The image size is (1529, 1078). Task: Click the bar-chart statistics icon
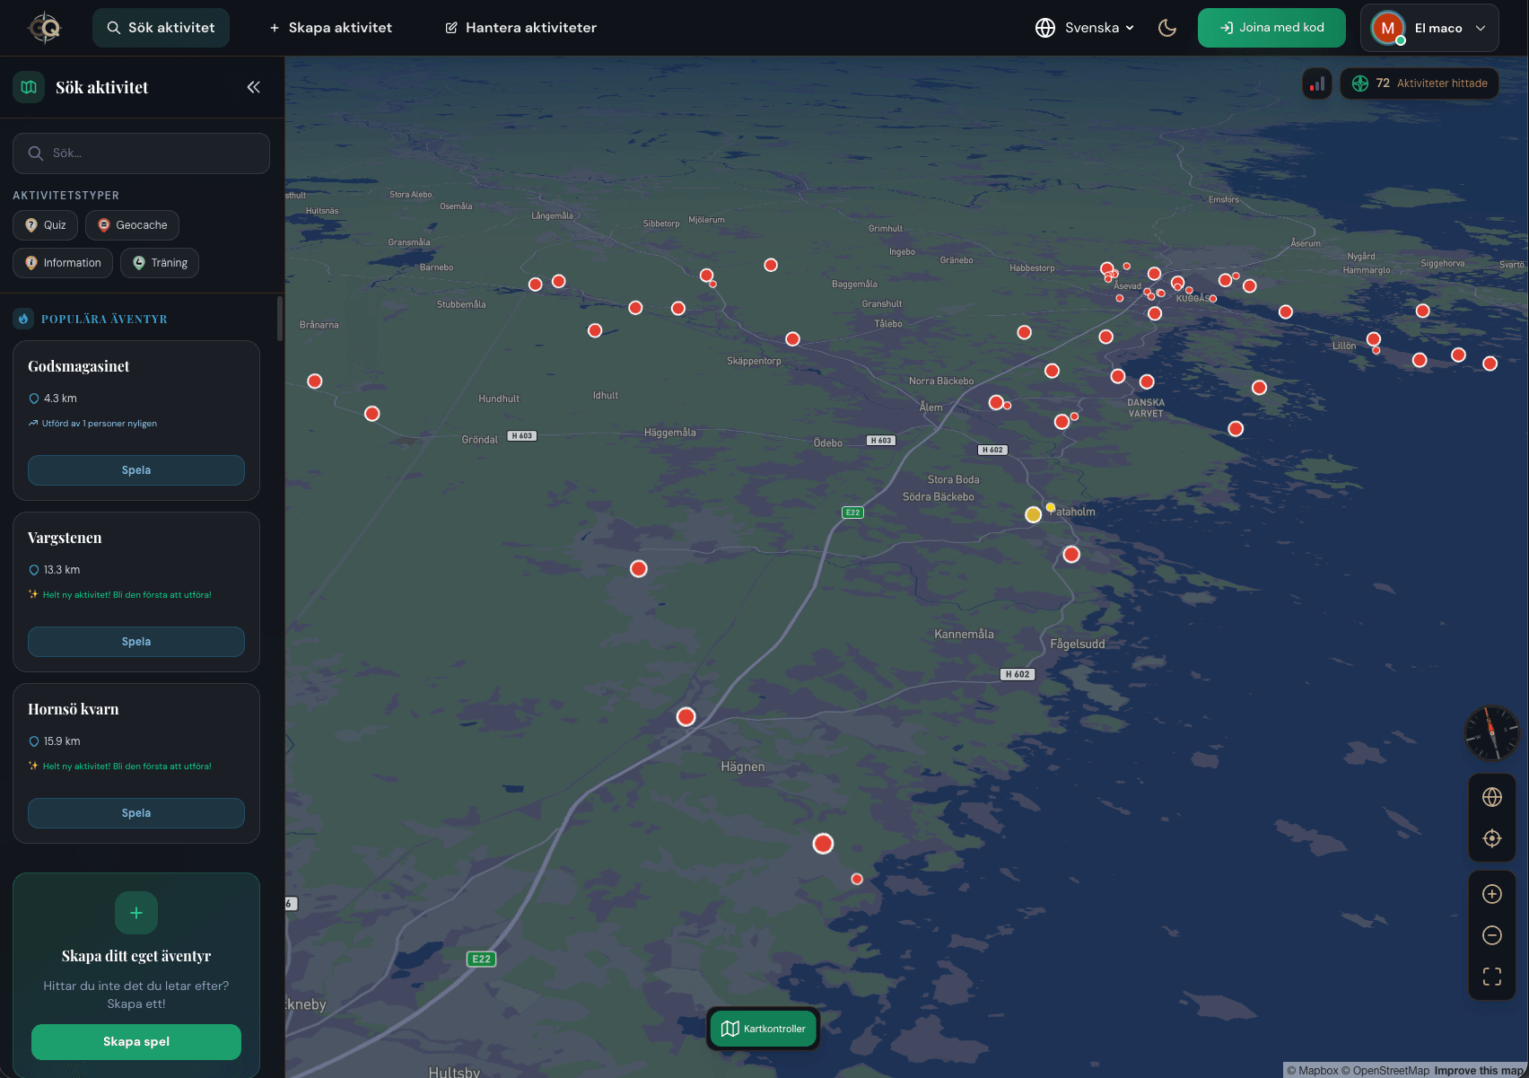(1316, 83)
